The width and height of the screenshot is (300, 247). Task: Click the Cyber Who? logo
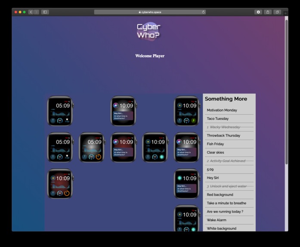[x=148, y=31]
